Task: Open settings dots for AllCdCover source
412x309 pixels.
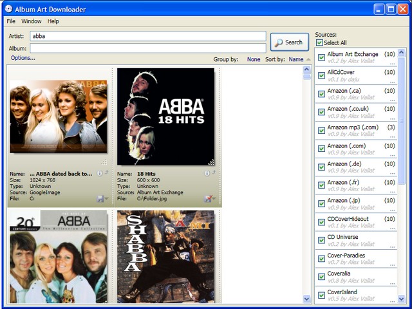Action: (x=392, y=82)
